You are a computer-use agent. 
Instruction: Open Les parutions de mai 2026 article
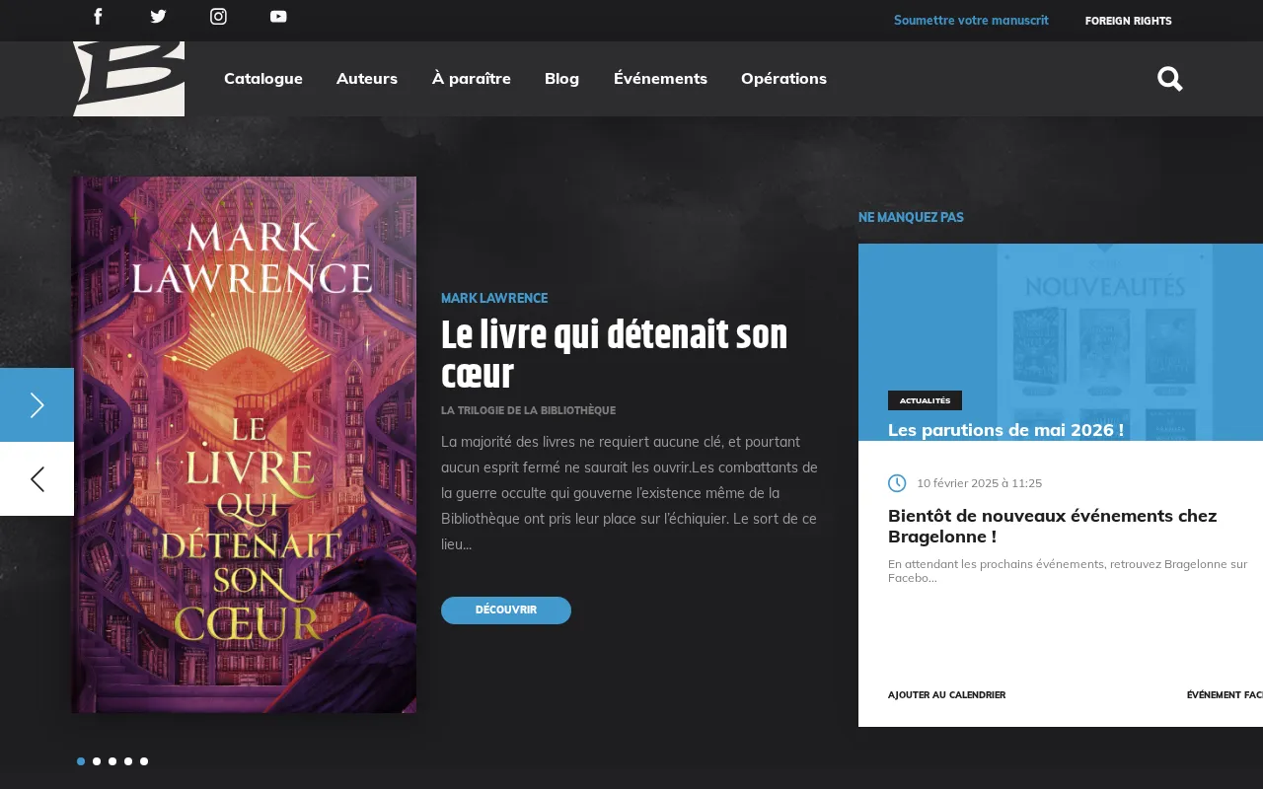point(1005,430)
